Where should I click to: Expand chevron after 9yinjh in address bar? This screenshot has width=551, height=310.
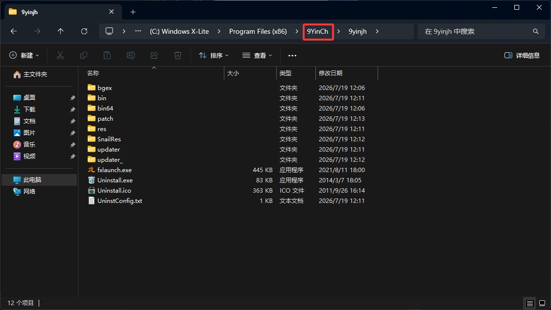coord(377,31)
